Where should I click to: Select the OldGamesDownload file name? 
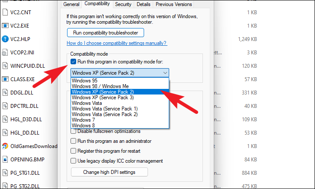click(34, 146)
